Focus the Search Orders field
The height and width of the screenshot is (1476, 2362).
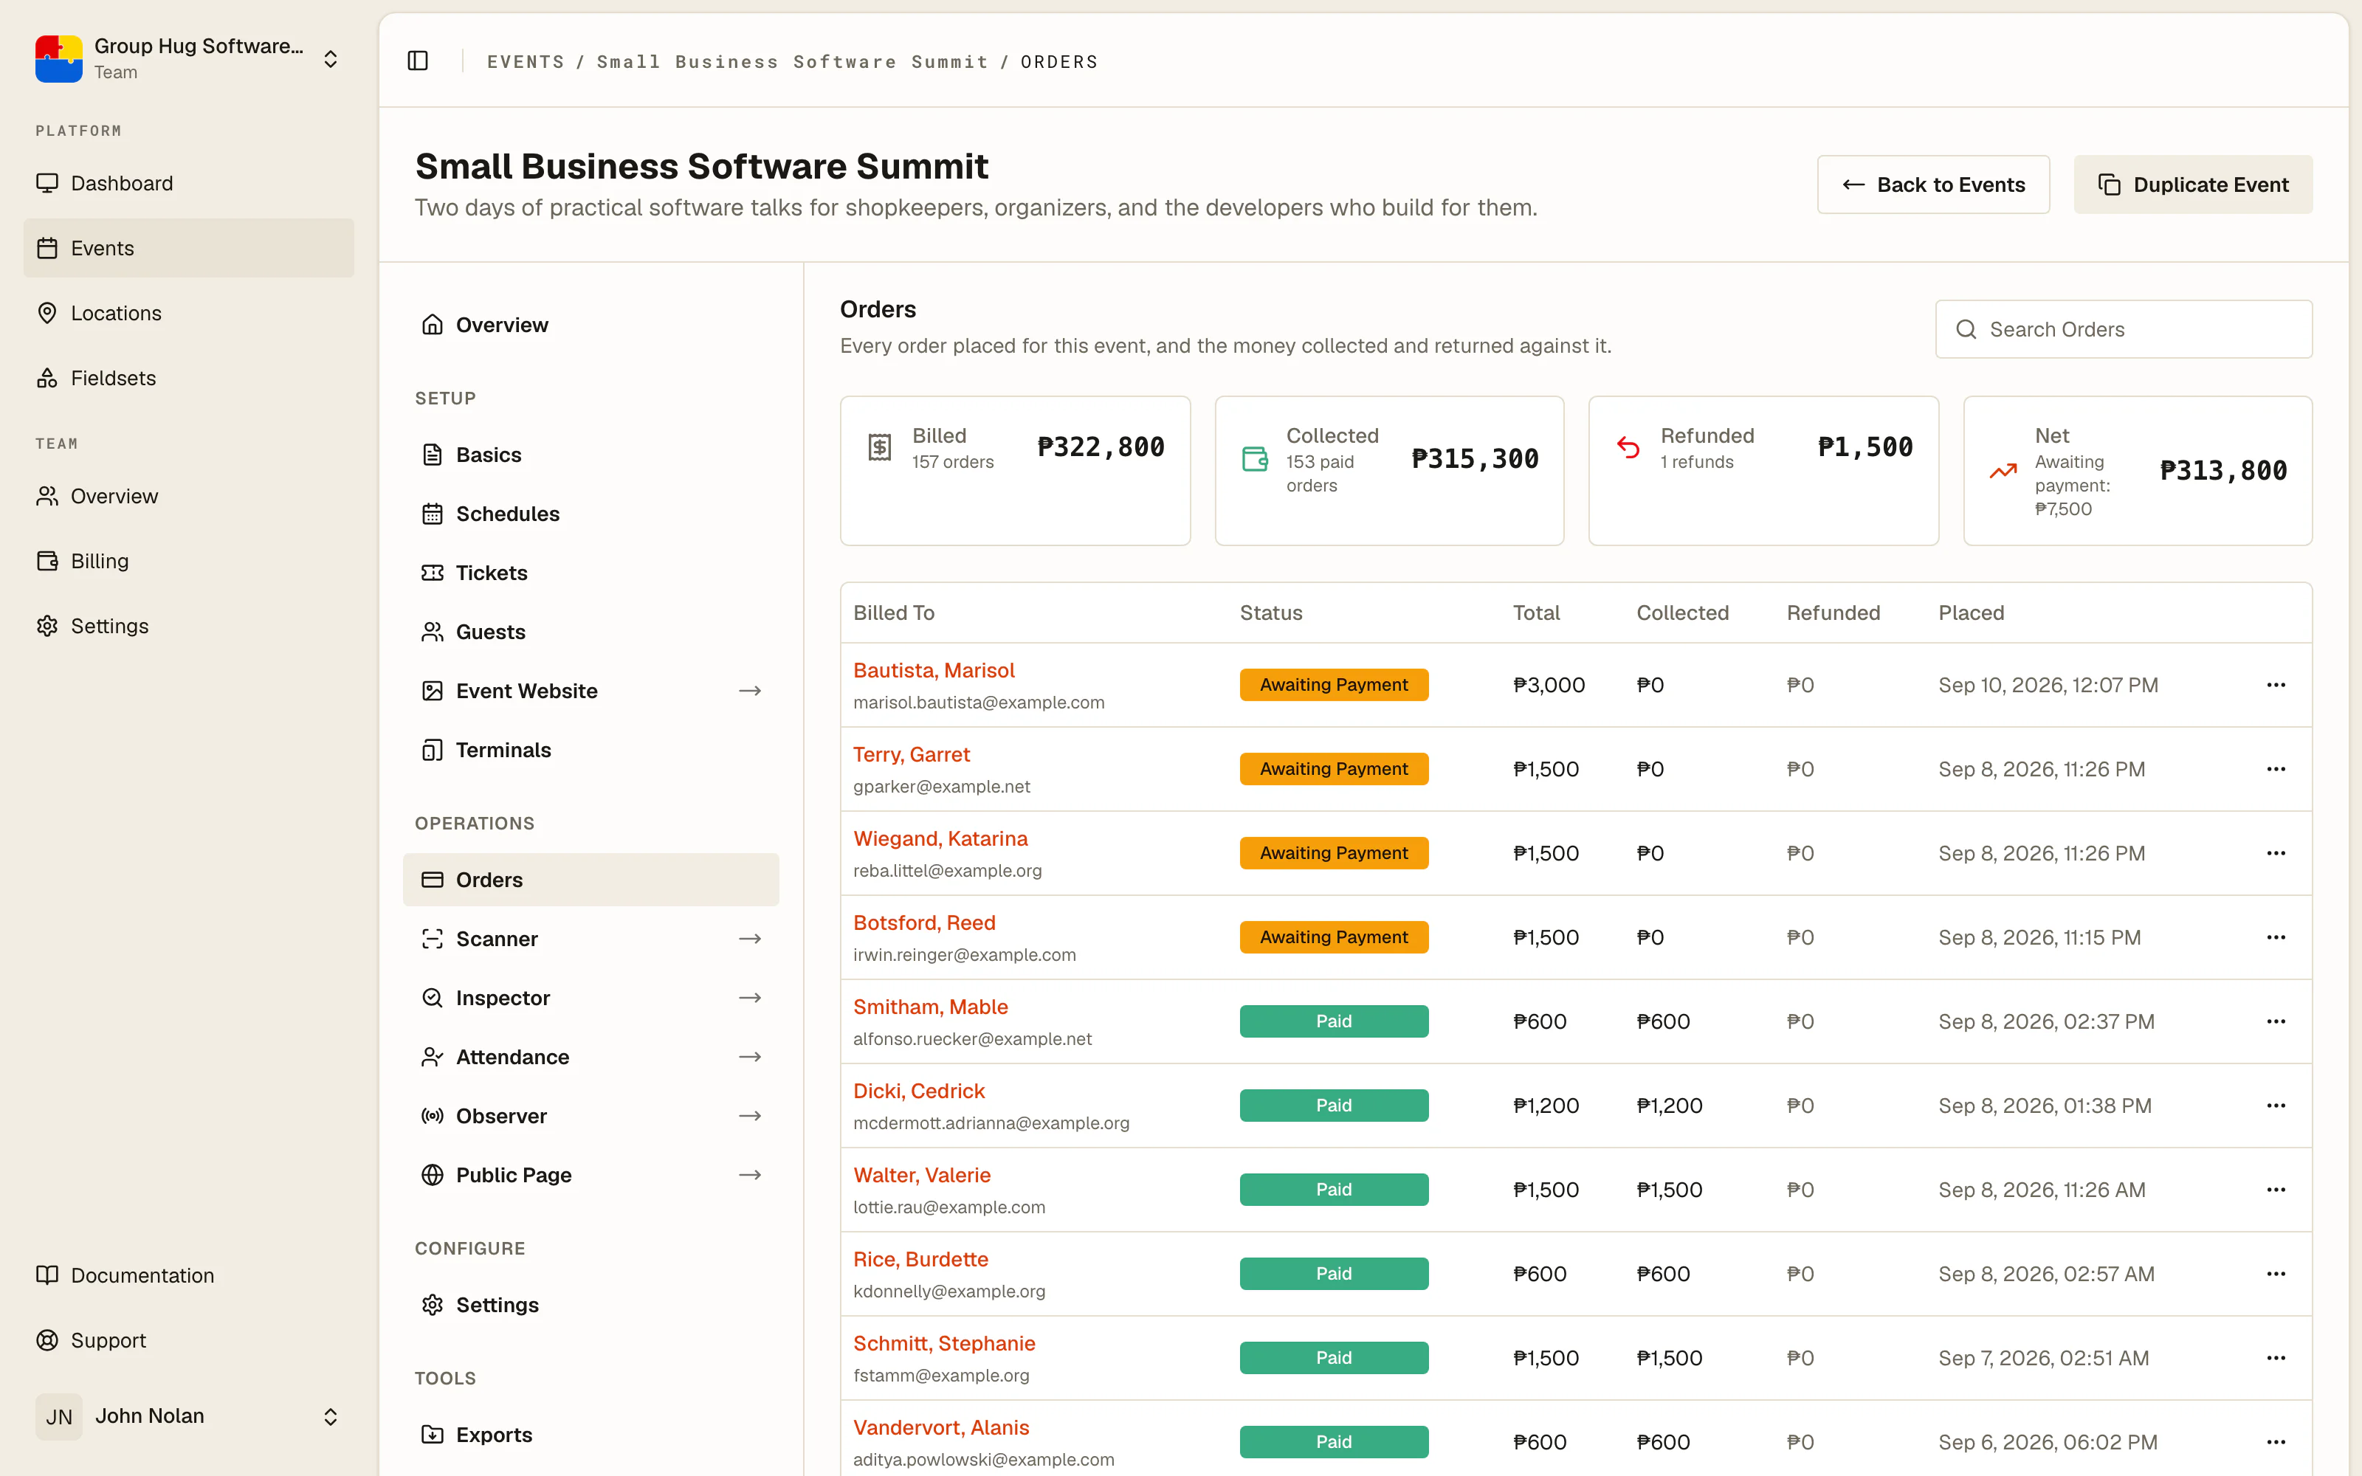click(2124, 330)
